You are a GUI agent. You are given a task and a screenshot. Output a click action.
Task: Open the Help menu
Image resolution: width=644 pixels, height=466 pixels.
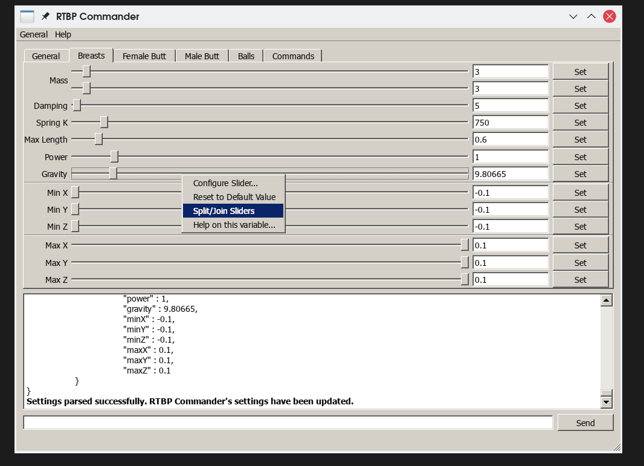(63, 34)
